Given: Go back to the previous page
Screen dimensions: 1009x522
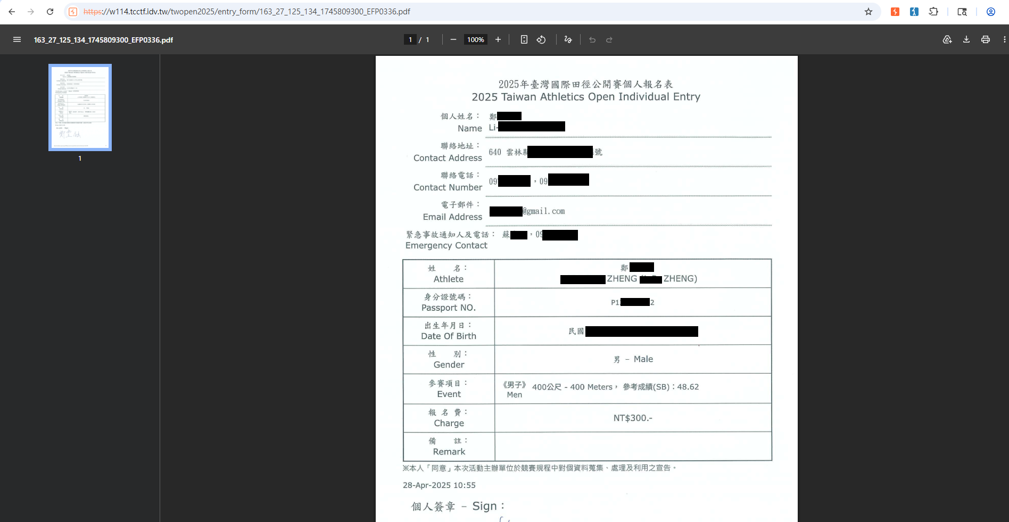Looking at the screenshot, I should [12, 12].
